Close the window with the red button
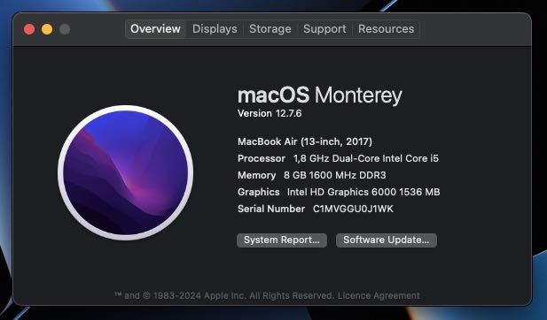Viewport: 547px width, 320px height. (29, 29)
